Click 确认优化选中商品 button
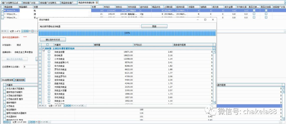This screenshot has width=286, height=124. 15,59
